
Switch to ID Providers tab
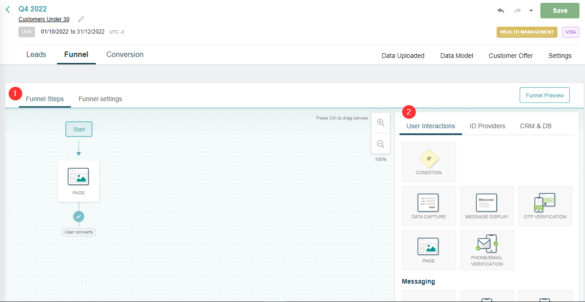(x=487, y=126)
